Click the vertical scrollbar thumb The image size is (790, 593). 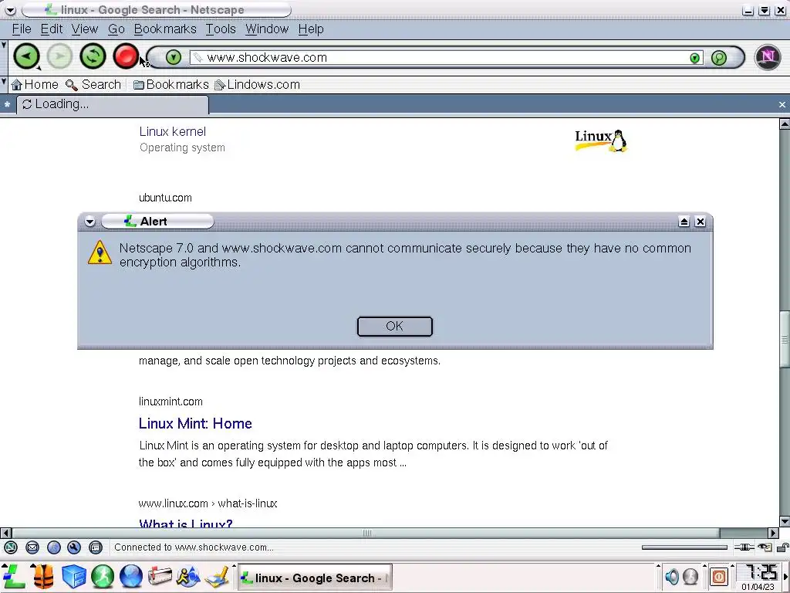click(785, 341)
